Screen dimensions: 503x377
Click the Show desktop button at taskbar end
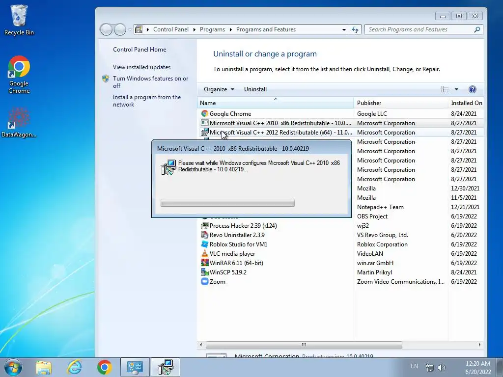point(499,367)
